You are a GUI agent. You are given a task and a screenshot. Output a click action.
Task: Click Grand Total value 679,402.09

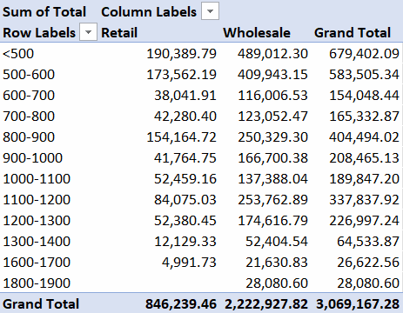[x=364, y=54]
